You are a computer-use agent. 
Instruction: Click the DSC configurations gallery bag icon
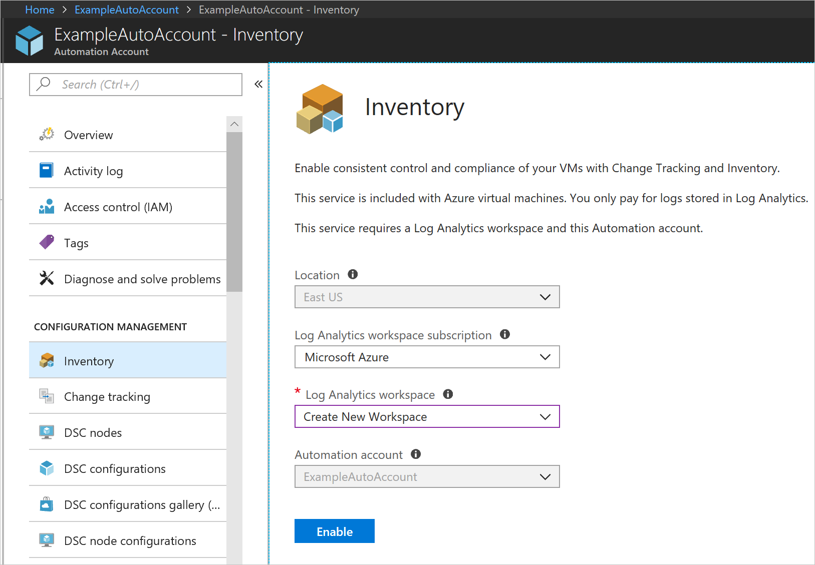pos(47,504)
